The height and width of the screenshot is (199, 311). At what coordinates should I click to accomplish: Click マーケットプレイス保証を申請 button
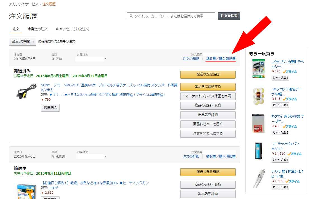click(x=208, y=96)
